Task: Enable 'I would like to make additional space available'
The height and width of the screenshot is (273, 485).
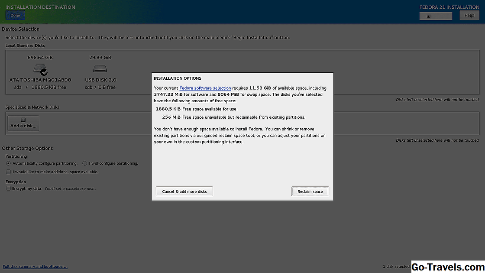Action: (x=8, y=172)
